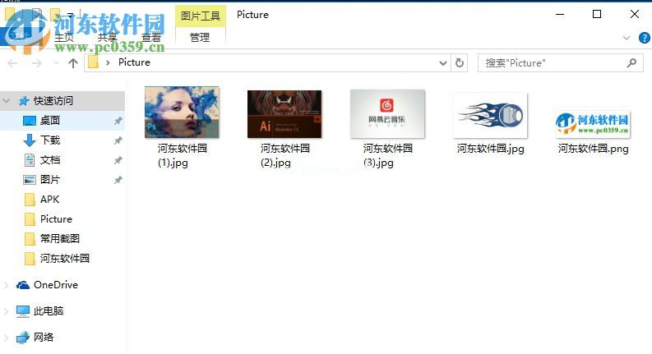Select the 河东软件园 (2).jpg Illustrator image

284,113
